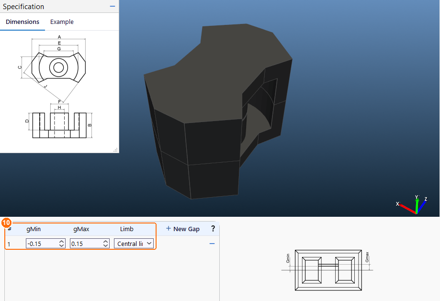440x301 pixels.
Task: Click the Limb column header
Action: click(127, 229)
